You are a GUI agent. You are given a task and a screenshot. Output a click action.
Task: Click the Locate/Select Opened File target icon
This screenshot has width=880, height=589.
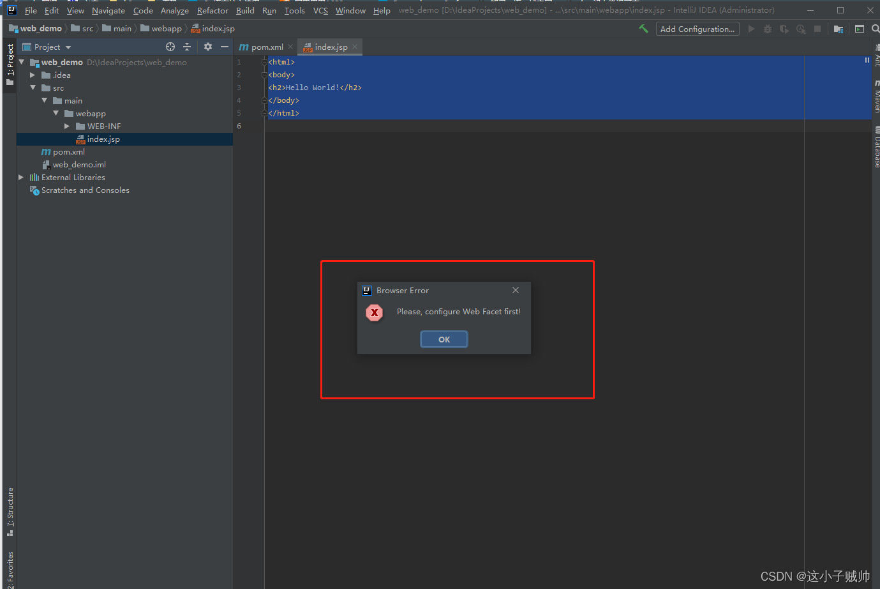[170, 47]
